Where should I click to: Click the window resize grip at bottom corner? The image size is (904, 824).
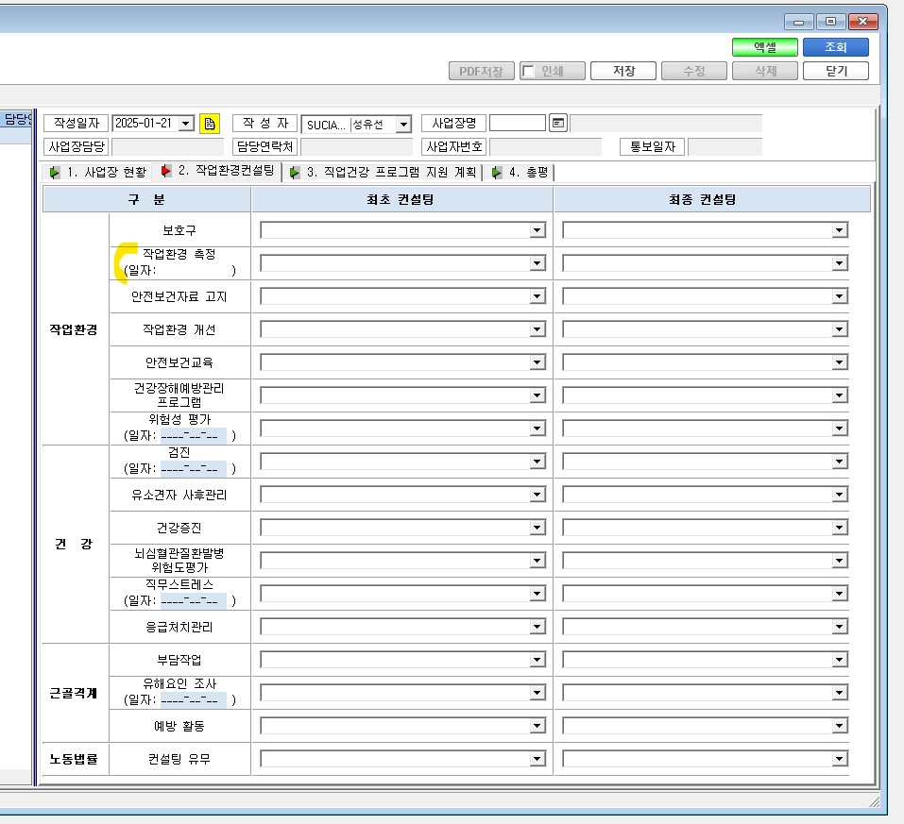[875, 802]
